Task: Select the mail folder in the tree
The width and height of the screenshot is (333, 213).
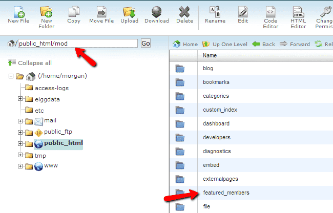Action: (x=50, y=120)
